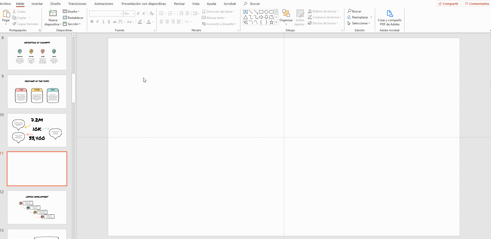Increase font size with large A button
This screenshot has width=491, height=239.
click(x=138, y=13)
